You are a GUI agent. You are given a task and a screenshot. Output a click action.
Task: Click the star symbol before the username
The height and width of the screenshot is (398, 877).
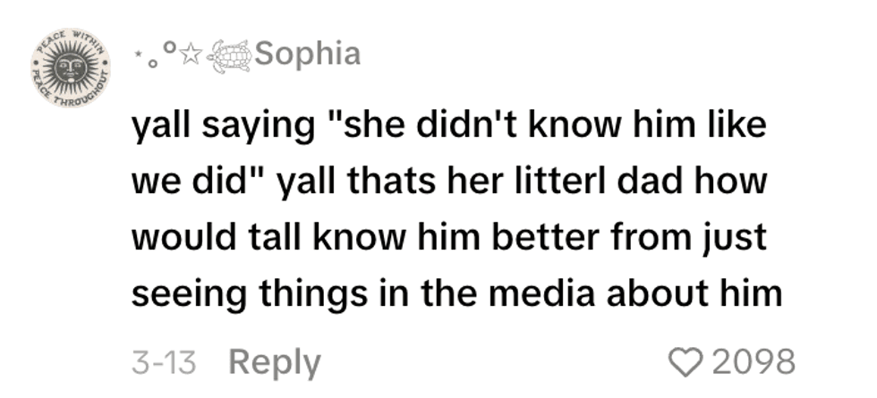[x=191, y=56]
